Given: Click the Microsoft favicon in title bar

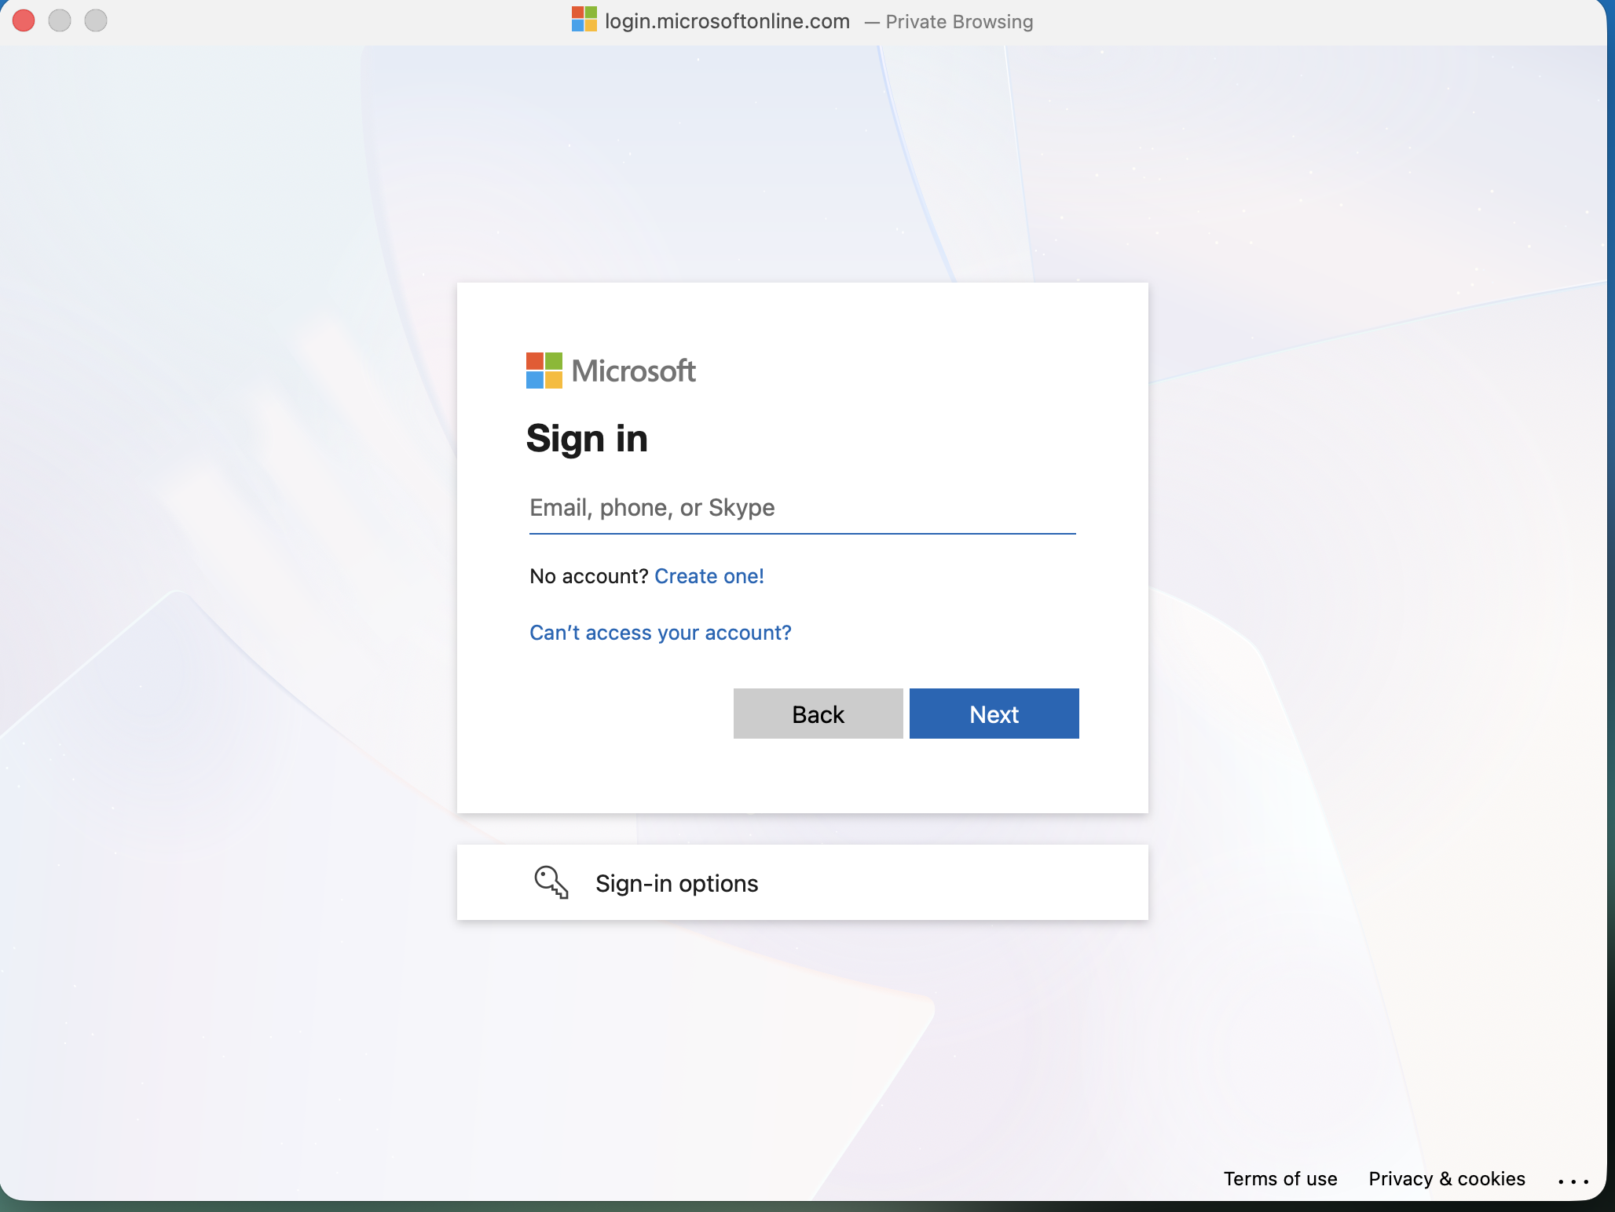Looking at the screenshot, I should click(x=584, y=19).
